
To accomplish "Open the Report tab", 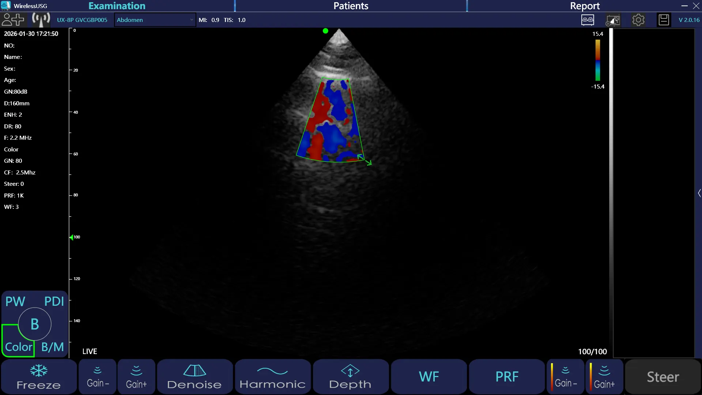I will [584, 6].
